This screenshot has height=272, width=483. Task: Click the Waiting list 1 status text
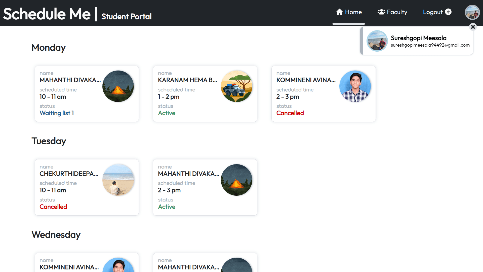(x=57, y=113)
